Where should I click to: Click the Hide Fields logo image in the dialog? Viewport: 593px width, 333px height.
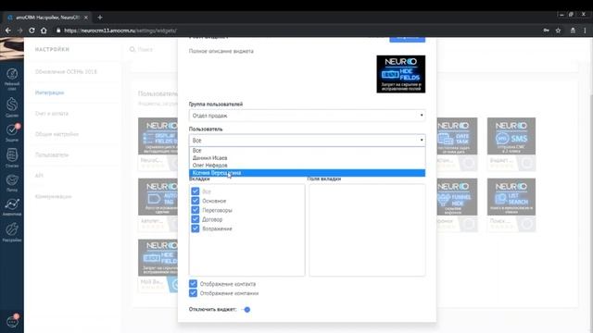pyautogui.click(x=401, y=74)
